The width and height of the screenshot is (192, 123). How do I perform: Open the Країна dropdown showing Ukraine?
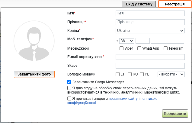pos(150,31)
